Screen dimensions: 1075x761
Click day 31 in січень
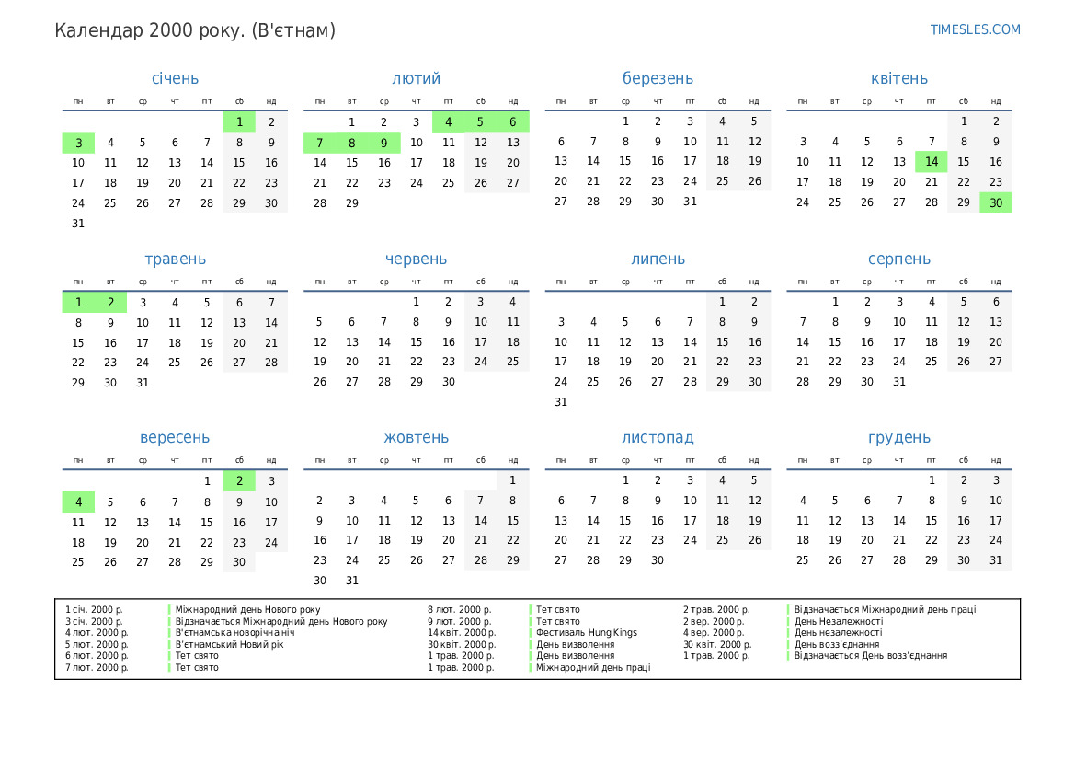pos(78,224)
